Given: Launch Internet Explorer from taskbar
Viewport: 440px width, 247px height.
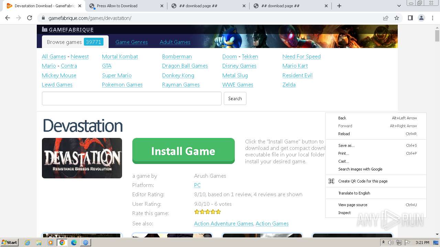Looking at the screenshot, I should pyautogui.click(x=27, y=243).
